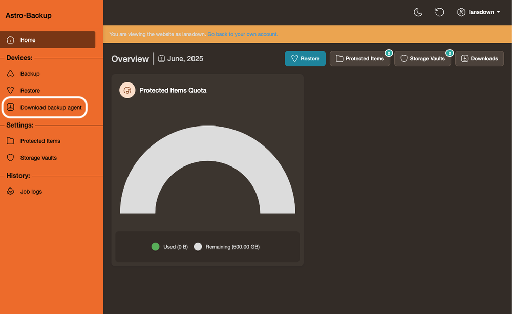
Task: Click Download backup agent icon
Action: click(x=10, y=107)
